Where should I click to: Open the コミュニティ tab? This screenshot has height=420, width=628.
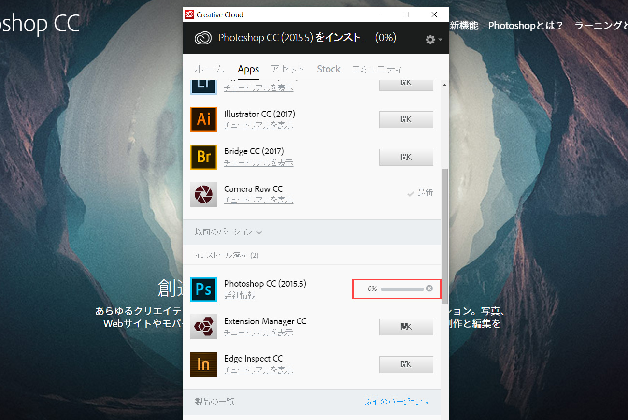pos(377,69)
